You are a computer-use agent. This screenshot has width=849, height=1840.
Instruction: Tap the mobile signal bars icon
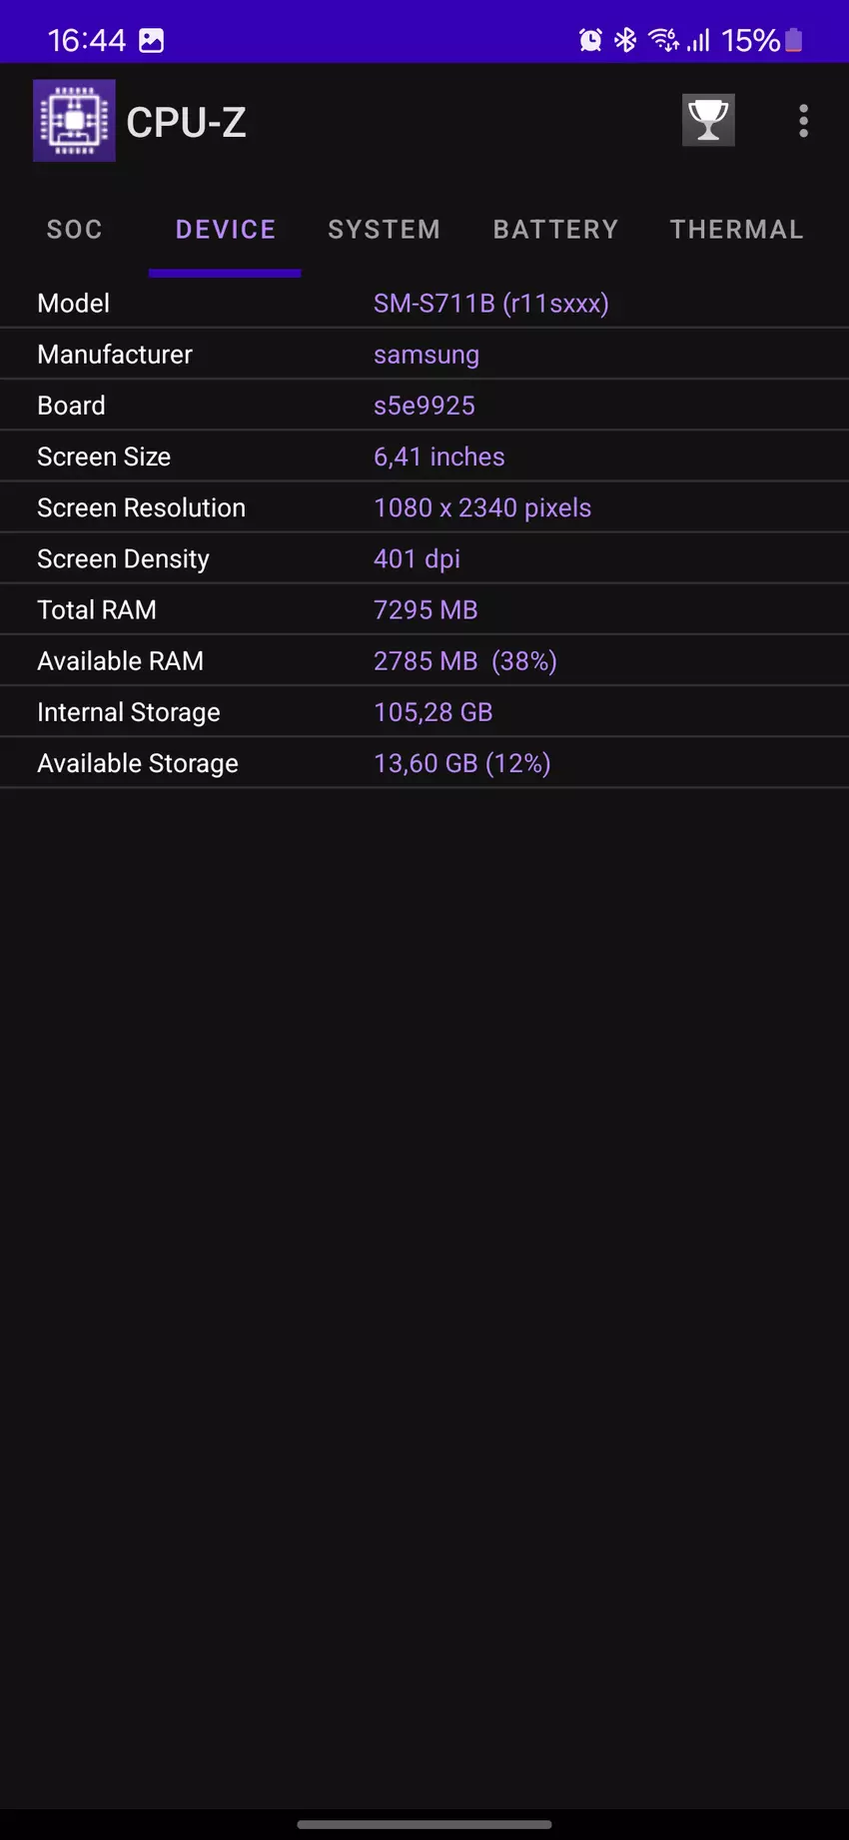click(x=698, y=40)
